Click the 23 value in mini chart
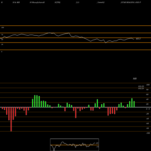 [97, 143]
